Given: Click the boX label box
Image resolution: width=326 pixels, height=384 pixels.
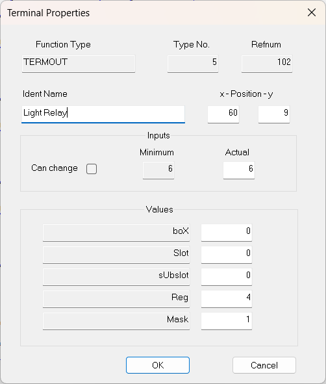Looking at the screenshot, I should pos(116,232).
